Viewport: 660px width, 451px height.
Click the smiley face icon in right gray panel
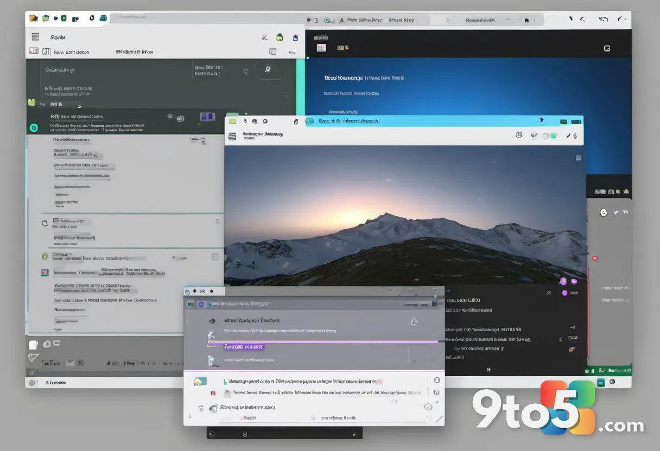(604, 212)
